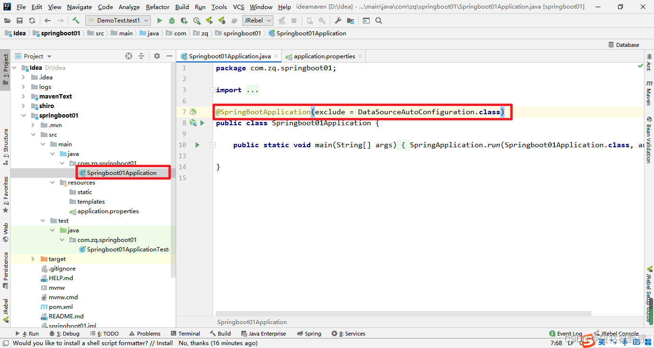Open the Navigate menu
654x348 pixels.
coord(79,7)
